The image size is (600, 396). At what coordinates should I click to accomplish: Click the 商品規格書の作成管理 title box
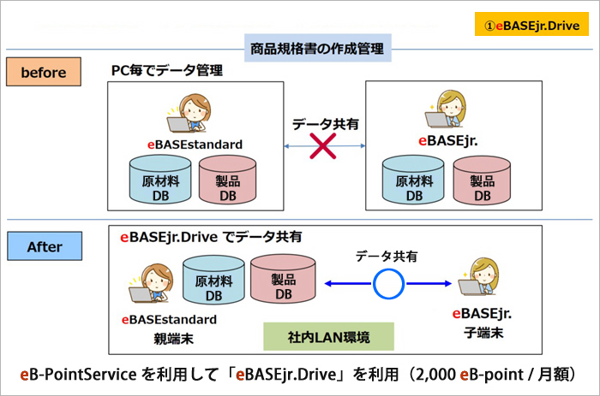point(318,48)
